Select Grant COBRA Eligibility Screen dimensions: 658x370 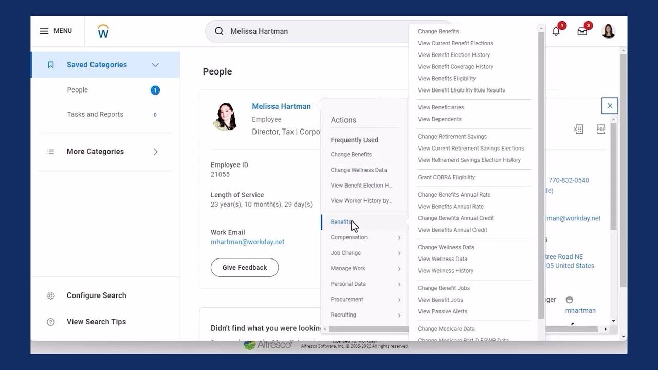[x=446, y=177]
